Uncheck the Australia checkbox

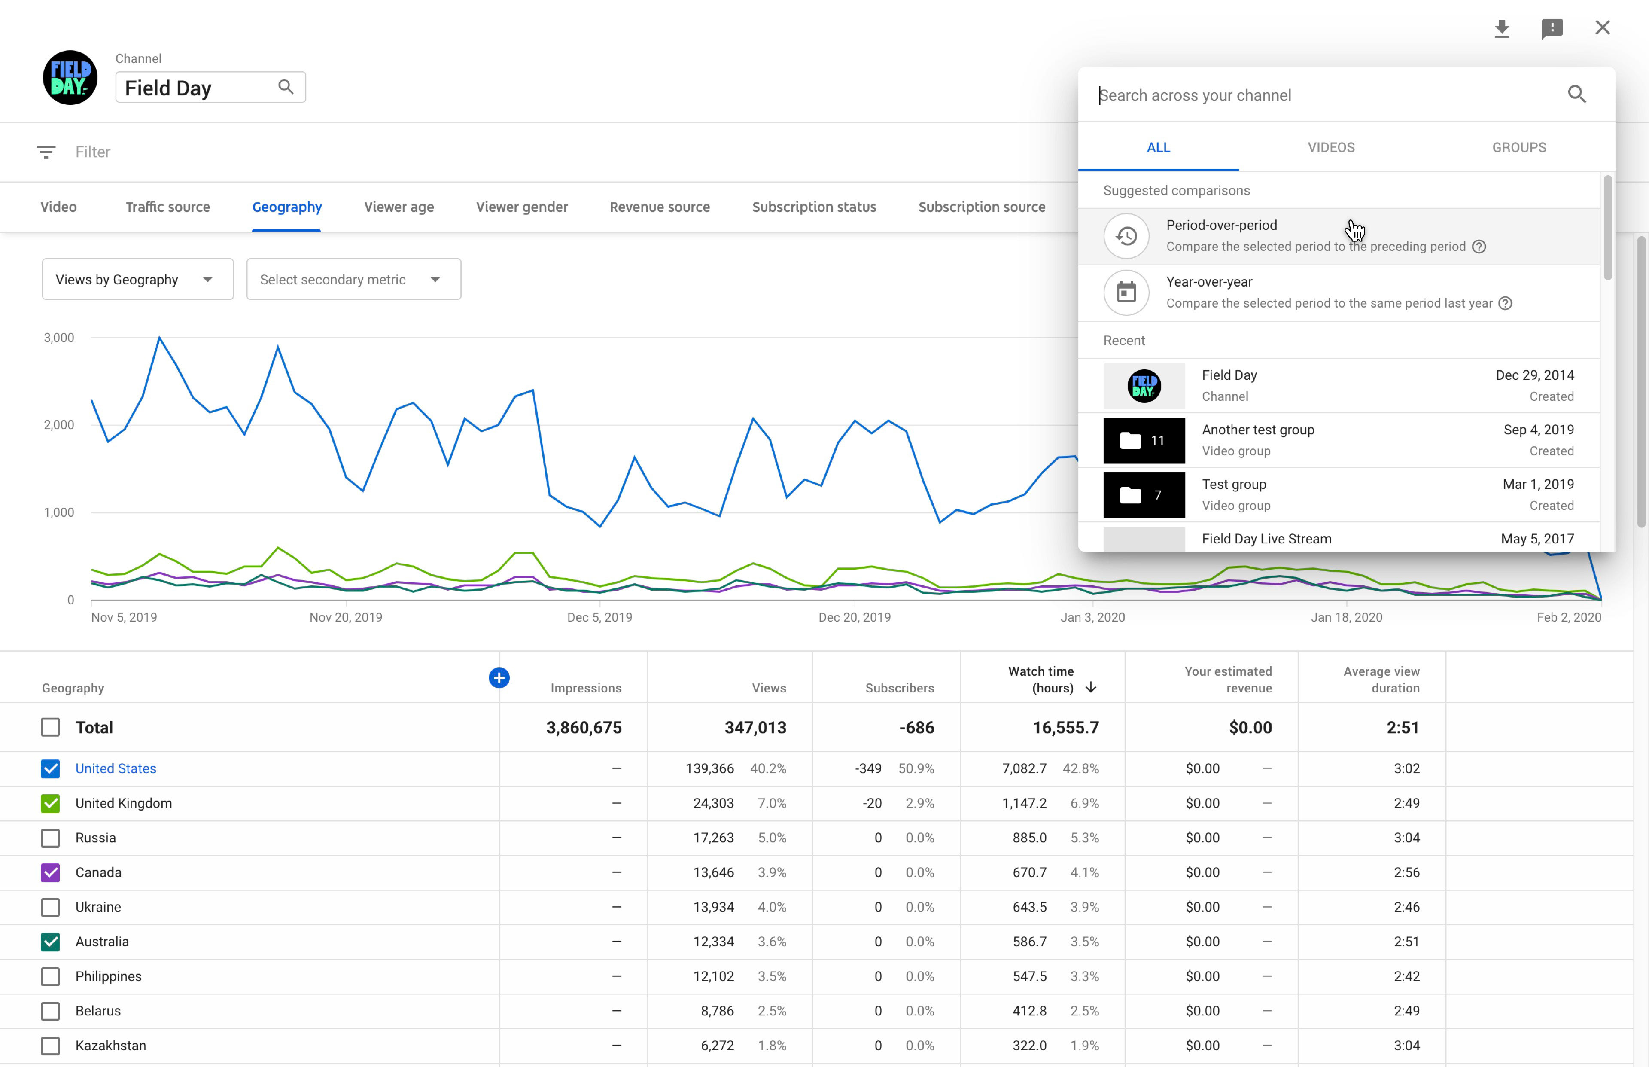pos(50,942)
